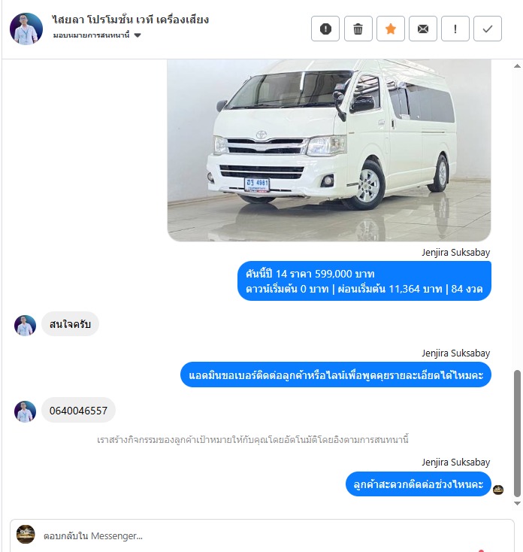
Task: Click the มอบหมายการสนทนานี้ assign label
Action: click(92, 35)
